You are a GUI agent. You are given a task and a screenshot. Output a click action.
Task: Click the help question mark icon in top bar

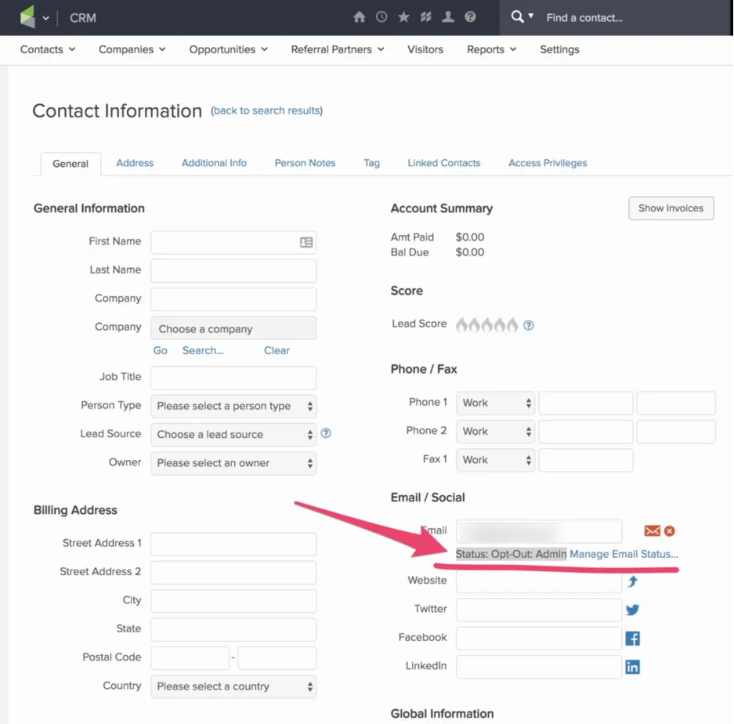pos(470,17)
